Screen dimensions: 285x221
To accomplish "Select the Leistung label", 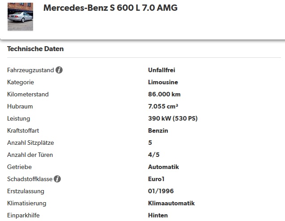I will click(18, 118).
